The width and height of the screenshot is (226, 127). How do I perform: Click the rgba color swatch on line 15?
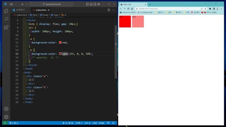pyautogui.click(x=60, y=54)
